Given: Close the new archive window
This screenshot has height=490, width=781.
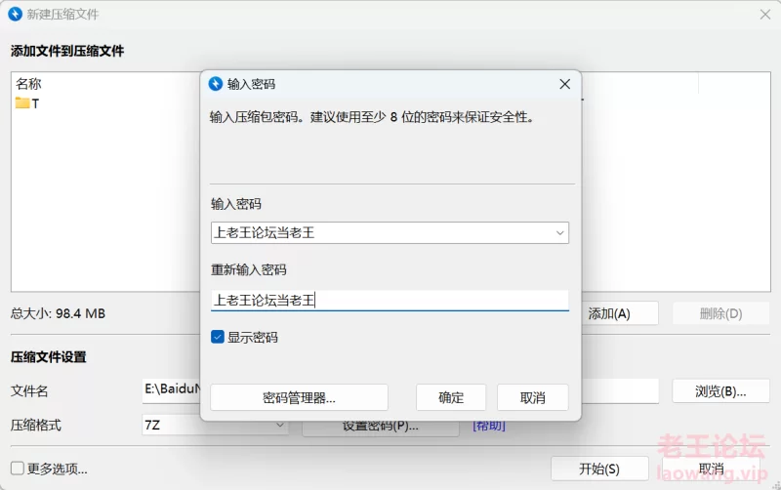Looking at the screenshot, I should (765, 15).
